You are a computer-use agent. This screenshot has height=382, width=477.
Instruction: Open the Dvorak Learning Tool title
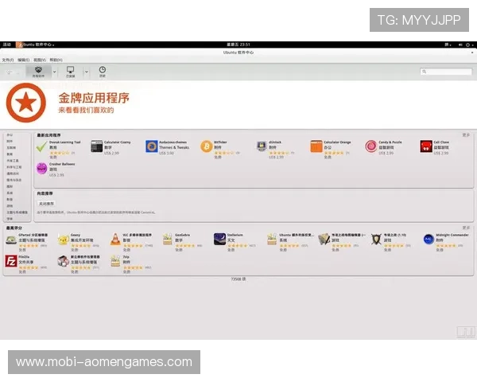pos(65,142)
